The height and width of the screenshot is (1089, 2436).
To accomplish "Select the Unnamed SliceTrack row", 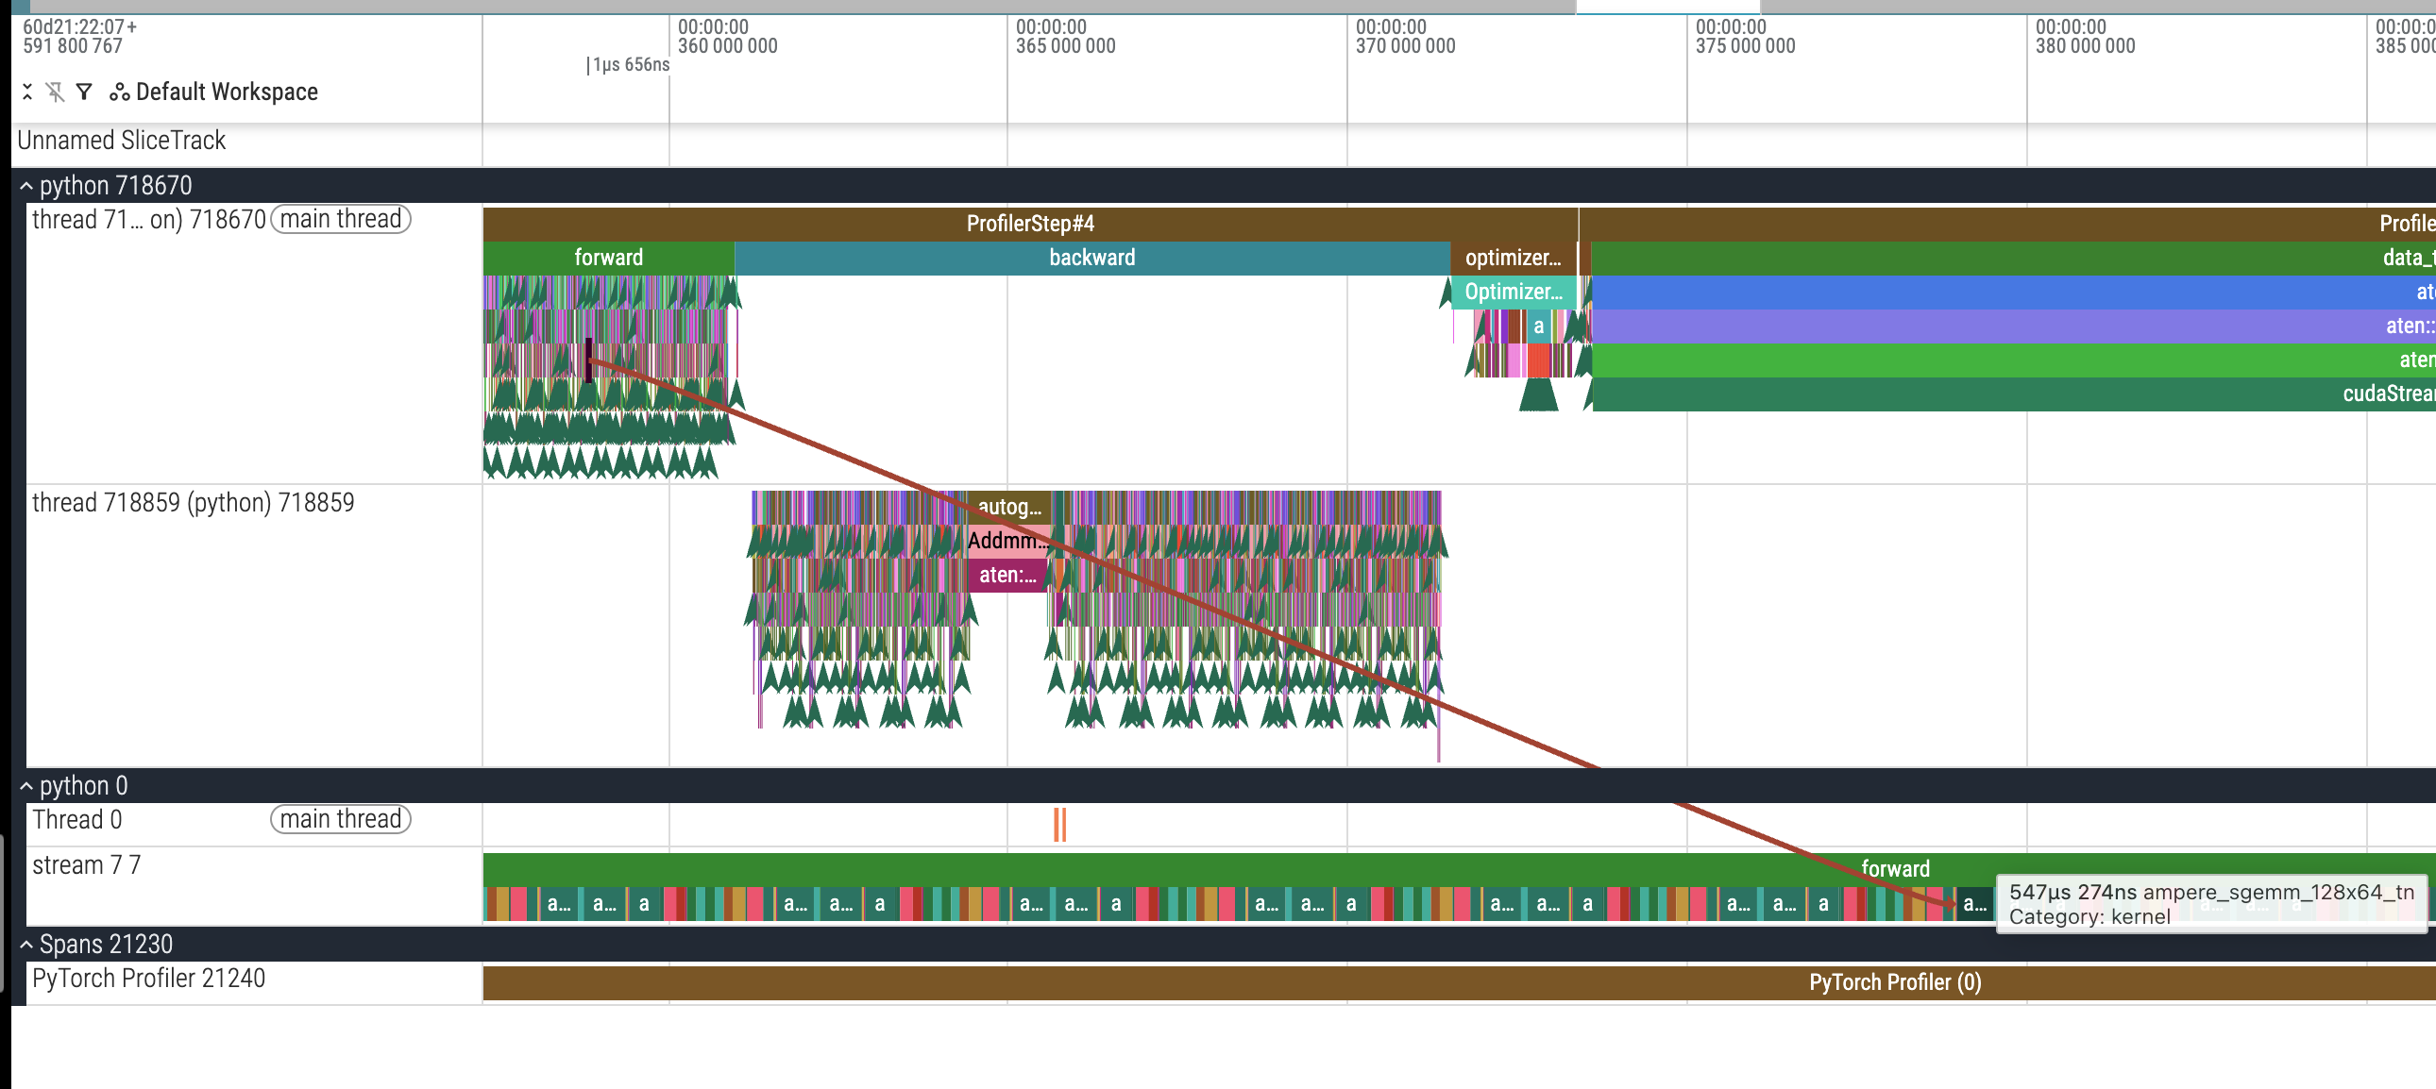I will pyautogui.click(x=121, y=141).
